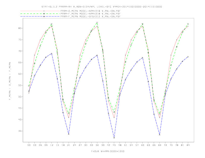This screenshot has width=205, height=158.
Task: Click y-axis tick value 60
Action: 20,74
